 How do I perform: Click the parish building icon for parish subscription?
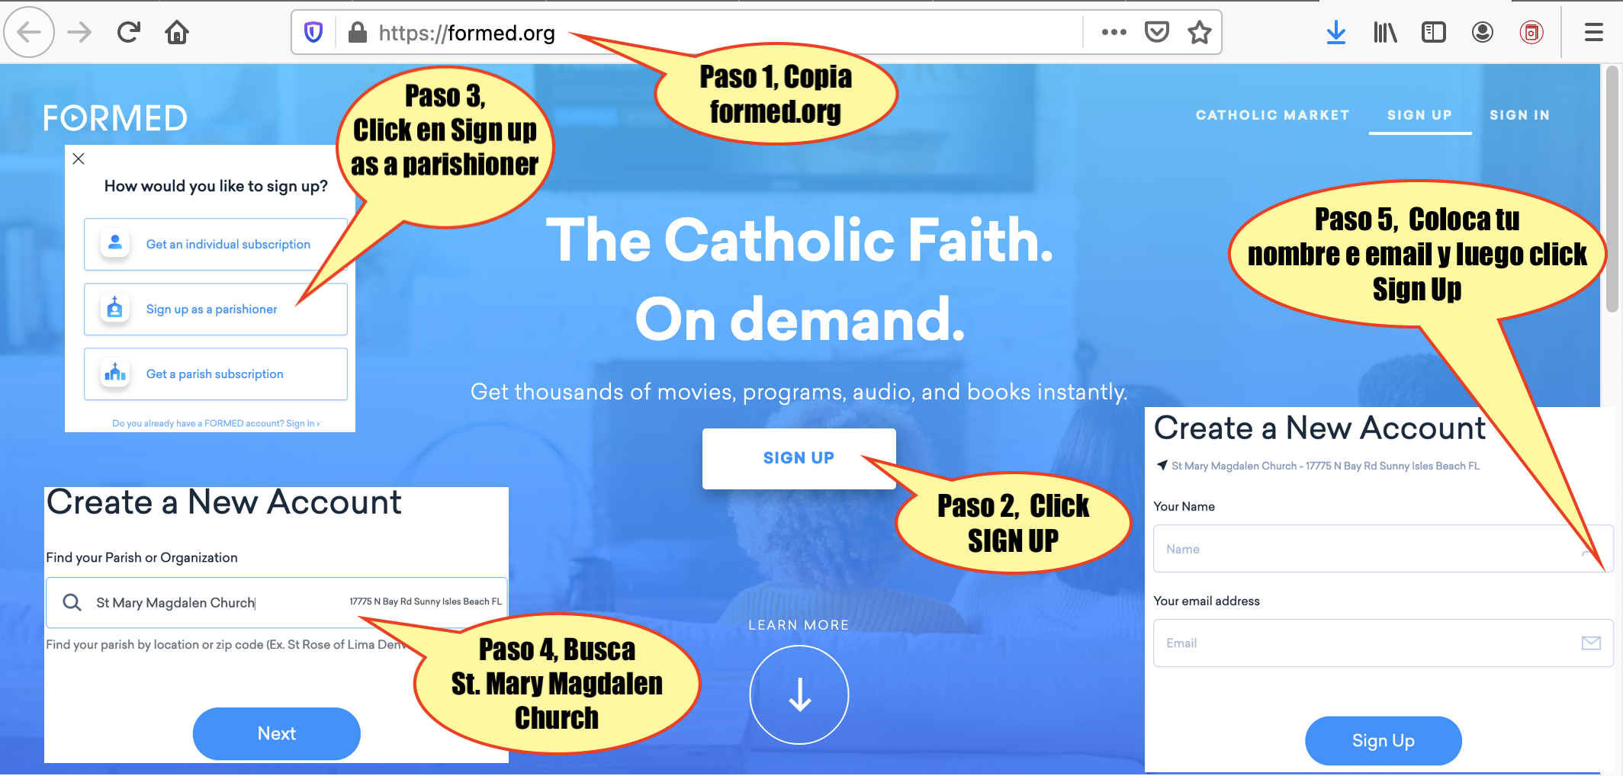tap(115, 373)
